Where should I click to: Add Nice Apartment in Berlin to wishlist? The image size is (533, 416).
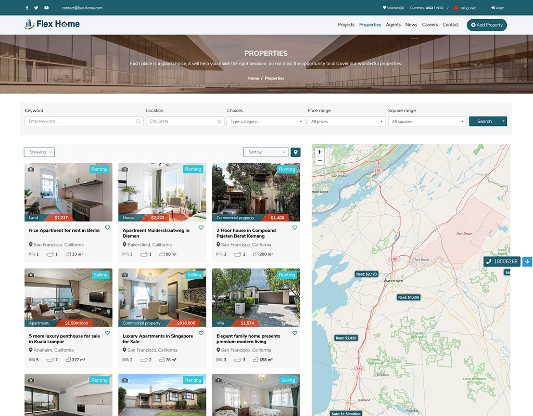click(107, 228)
